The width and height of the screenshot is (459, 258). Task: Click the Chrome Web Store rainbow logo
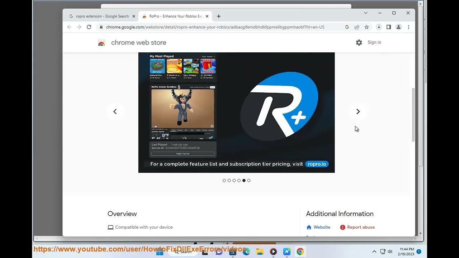(x=101, y=43)
